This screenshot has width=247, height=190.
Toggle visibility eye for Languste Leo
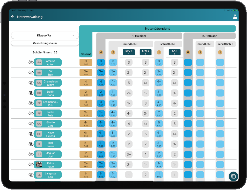click(31, 175)
